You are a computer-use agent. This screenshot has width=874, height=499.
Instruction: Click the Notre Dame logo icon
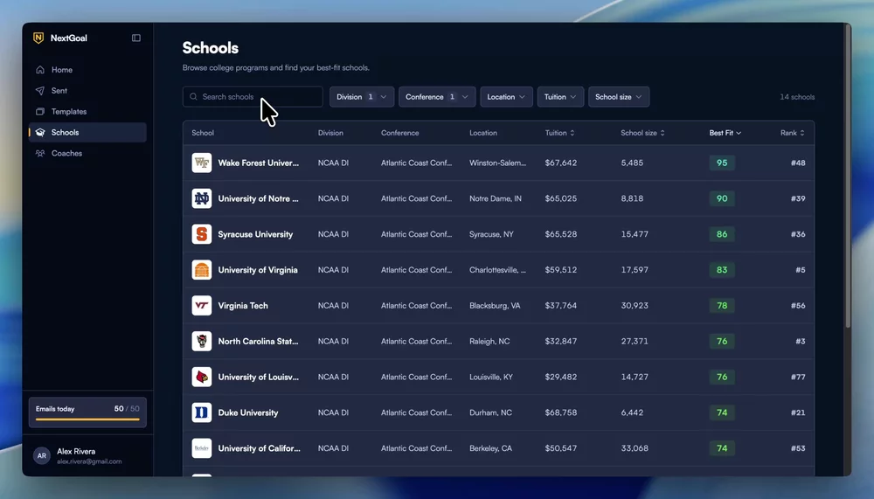click(x=202, y=198)
